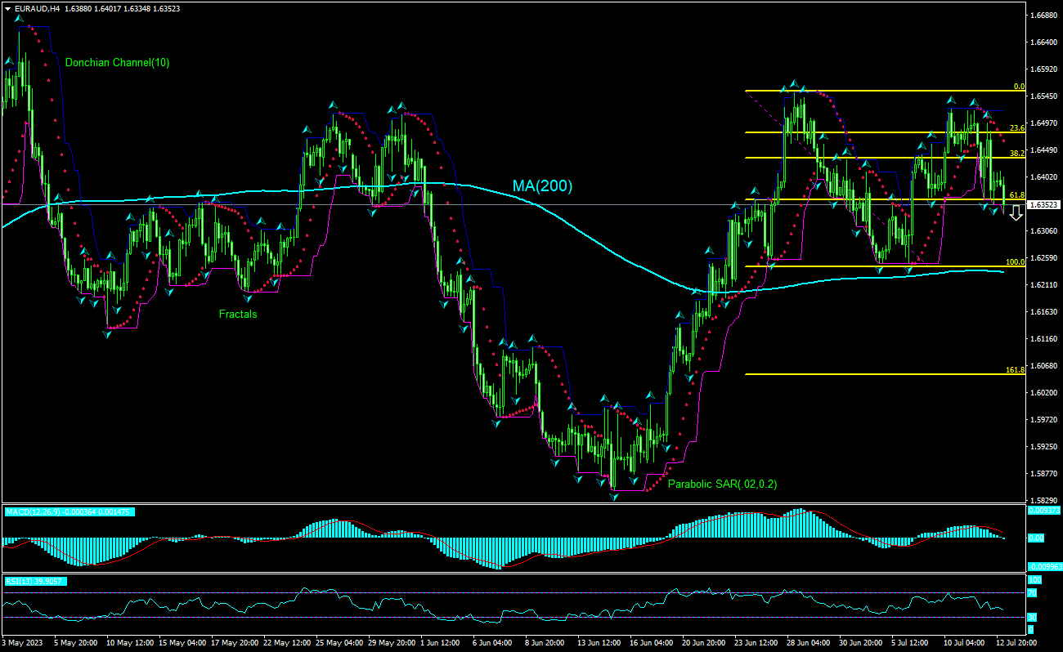Select the Fibonacci 61.8 level label

1016,194
